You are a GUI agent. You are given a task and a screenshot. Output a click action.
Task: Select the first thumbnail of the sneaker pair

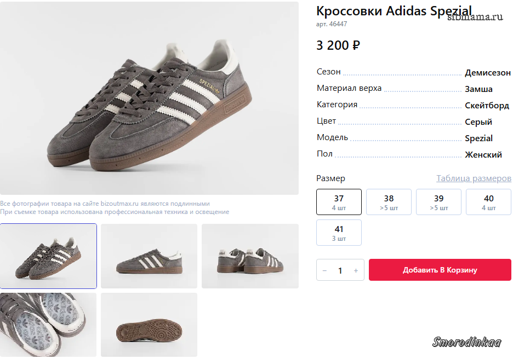tap(48, 256)
